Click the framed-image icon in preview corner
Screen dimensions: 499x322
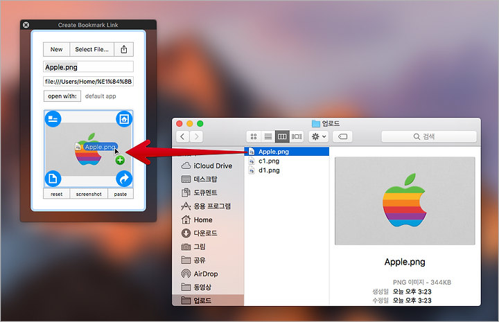tap(124, 119)
